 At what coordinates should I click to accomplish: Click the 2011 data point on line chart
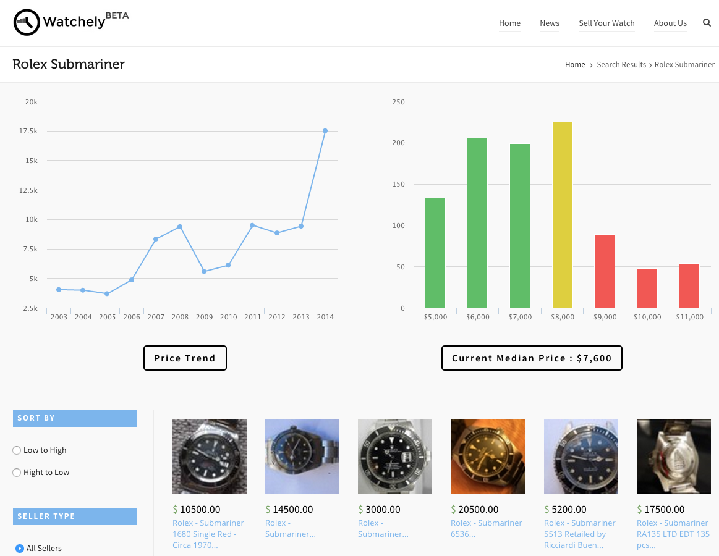click(252, 225)
